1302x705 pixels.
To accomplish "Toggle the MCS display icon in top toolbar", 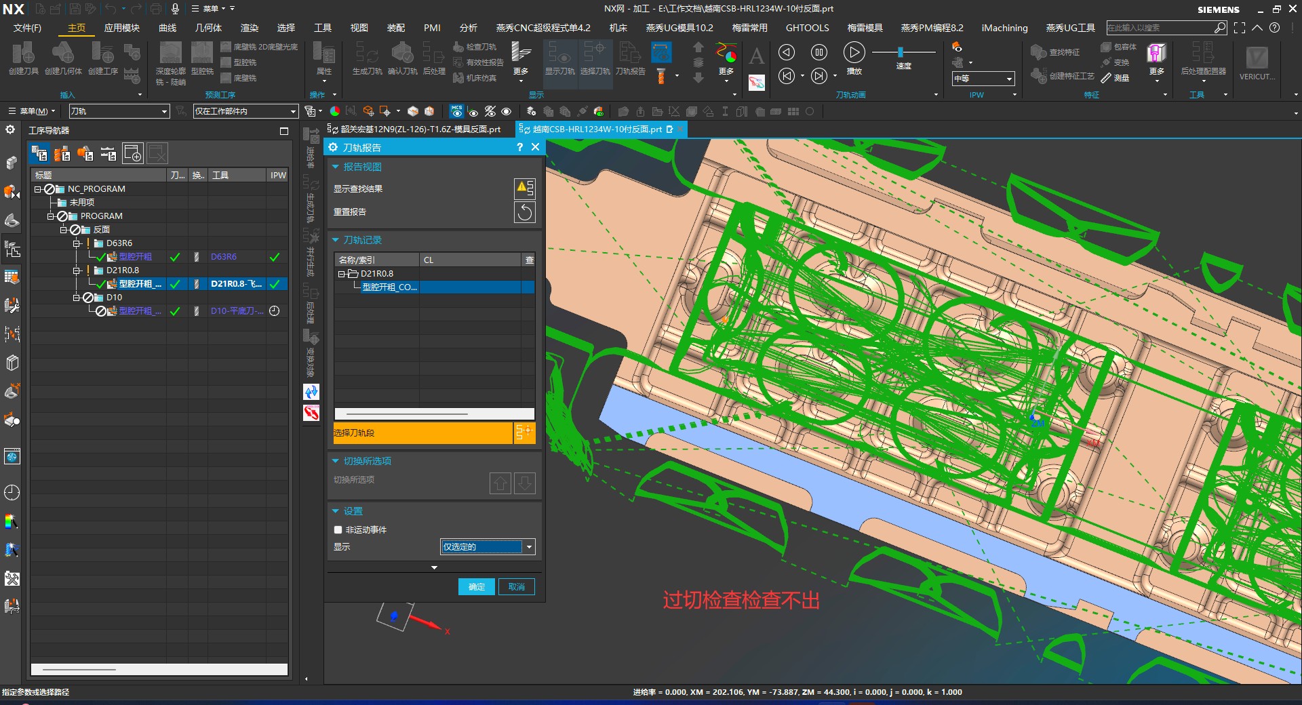I will pos(456,111).
